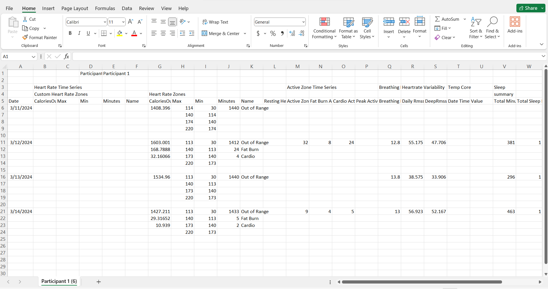Apply percent style number format

point(273,34)
